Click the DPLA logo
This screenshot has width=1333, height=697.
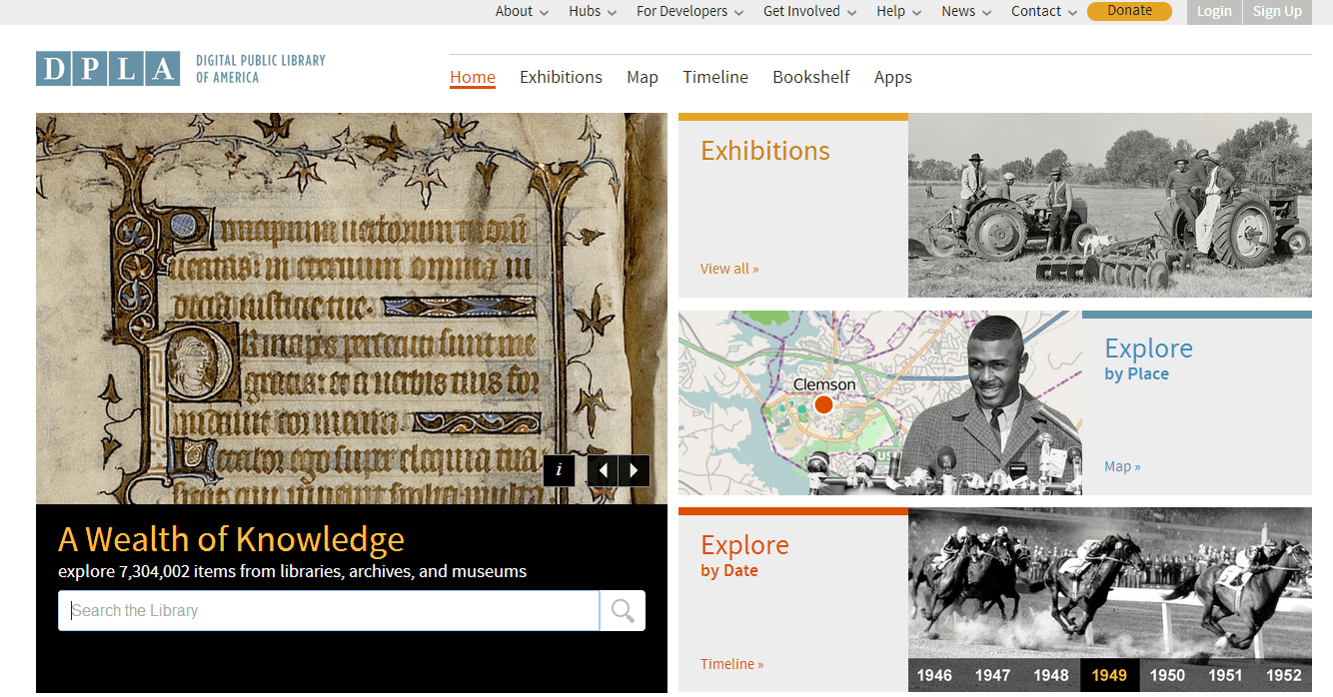[181, 68]
